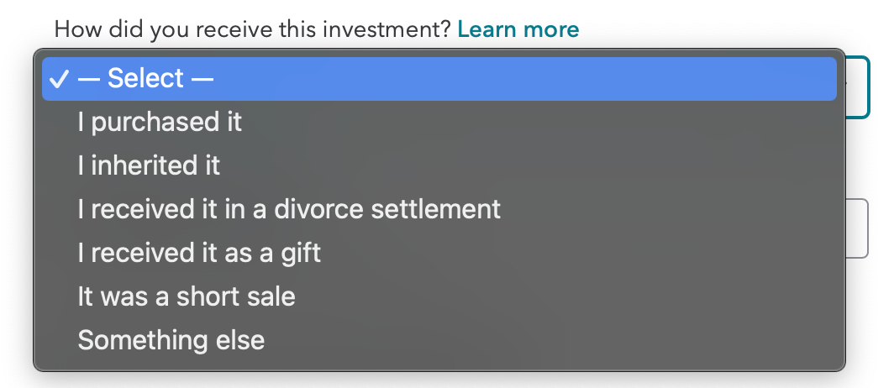This screenshot has width=894, height=388.
Task: Choose "I inherited it" from the list
Action: [149, 166]
